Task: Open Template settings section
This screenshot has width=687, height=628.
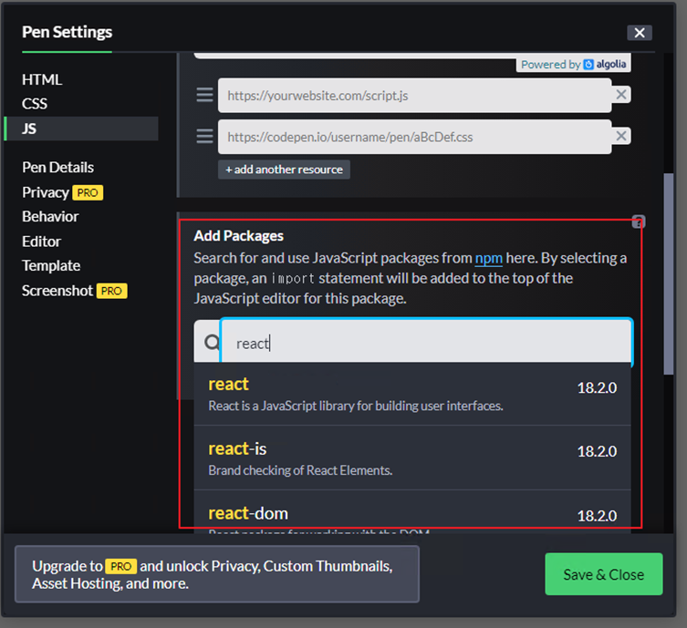Action: click(x=51, y=265)
